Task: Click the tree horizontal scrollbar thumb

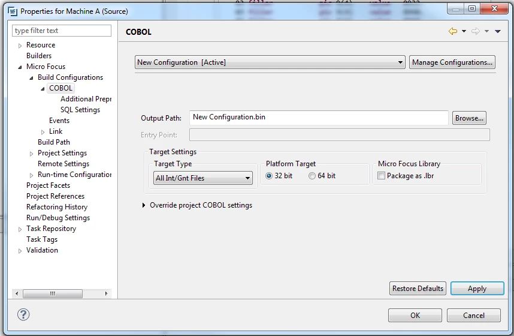Action: pos(53,293)
